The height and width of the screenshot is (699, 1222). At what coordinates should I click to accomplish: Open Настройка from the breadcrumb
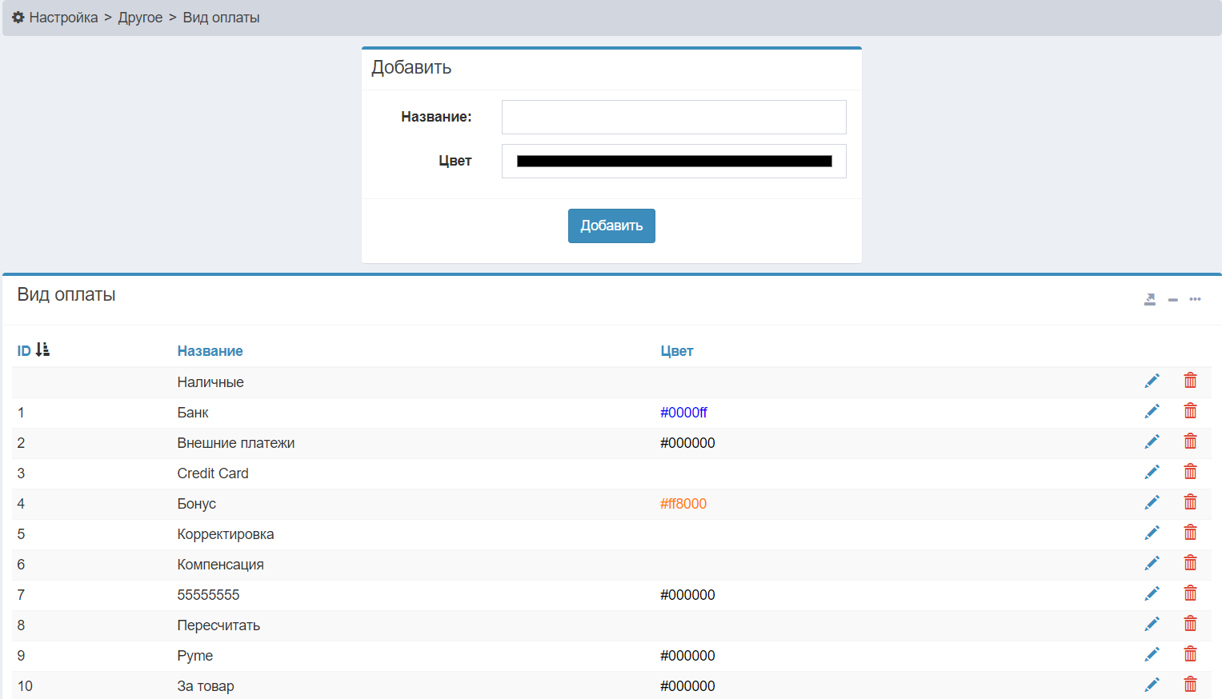(x=63, y=18)
